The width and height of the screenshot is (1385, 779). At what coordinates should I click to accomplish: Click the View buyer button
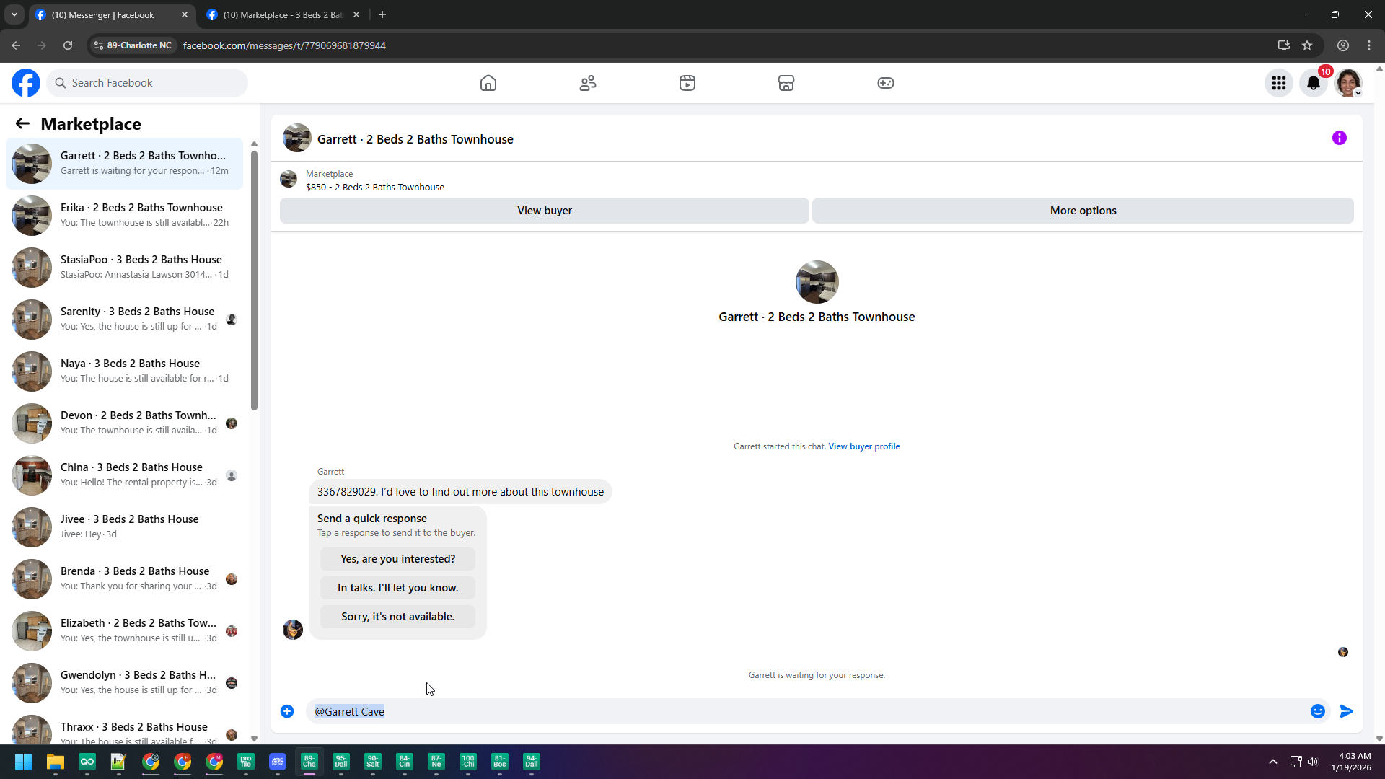coord(545,211)
